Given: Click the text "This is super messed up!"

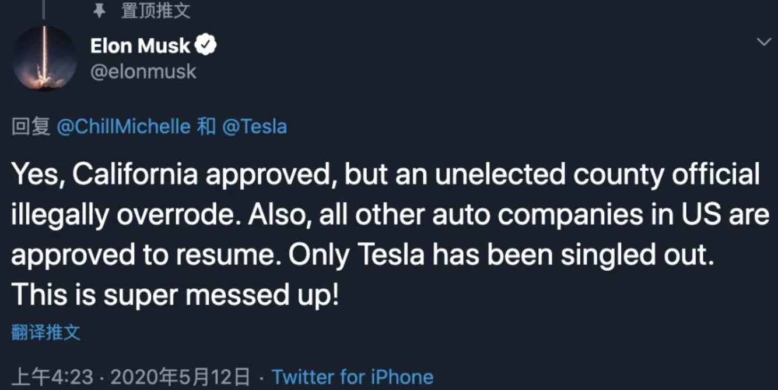Looking at the screenshot, I should point(175,295).
